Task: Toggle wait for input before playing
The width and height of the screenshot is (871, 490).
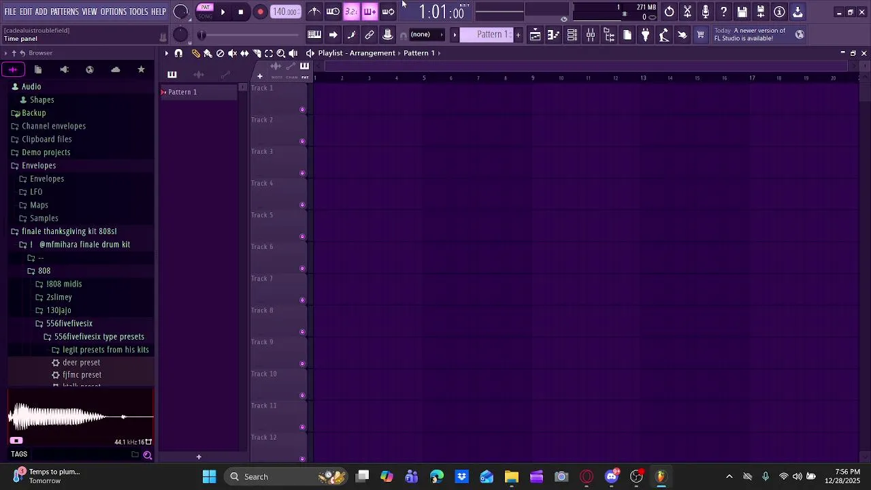Action: [x=333, y=12]
